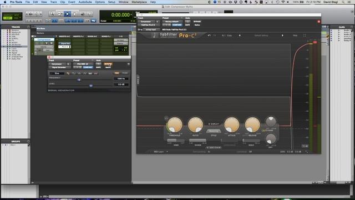Image resolution: width=355 pixels, height=200 pixels.
Task: Click the Signal Gen insert on track
Action: point(64,43)
